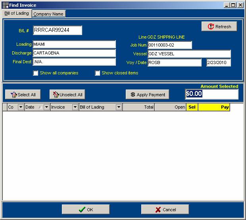Click the Total column header
This screenshot has height=220, width=246.
point(138,107)
